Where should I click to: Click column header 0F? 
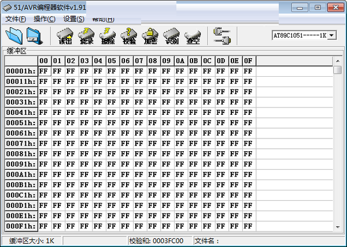249,61
